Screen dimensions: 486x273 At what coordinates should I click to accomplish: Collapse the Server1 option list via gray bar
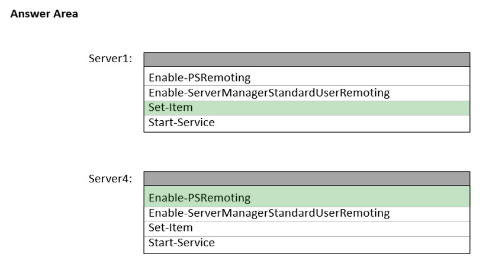point(307,59)
